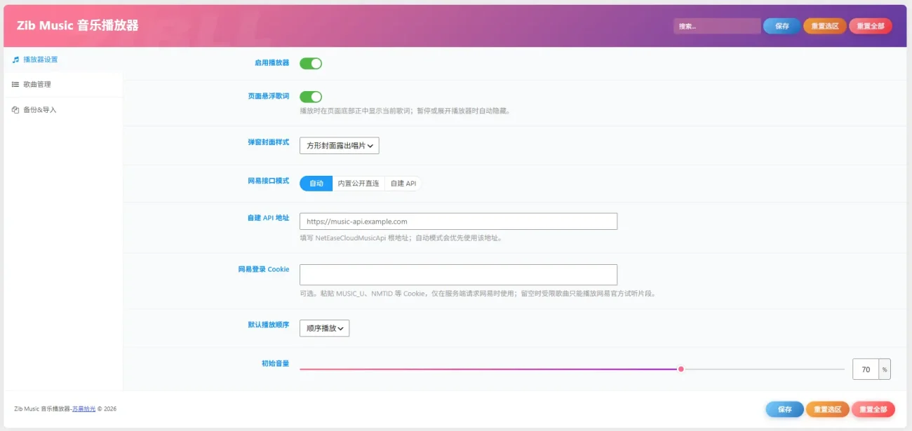This screenshot has height=431, width=912.
Task: Click the 初始音量 slider handle
Action: click(x=680, y=369)
